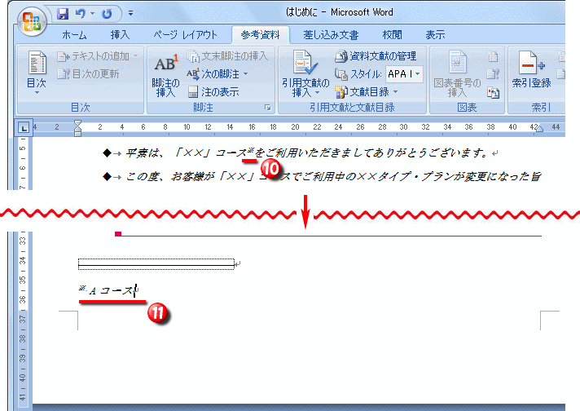The height and width of the screenshot is (411, 580).
Task: Open the ページ レイアウト tab
Action: click(185, 35)
